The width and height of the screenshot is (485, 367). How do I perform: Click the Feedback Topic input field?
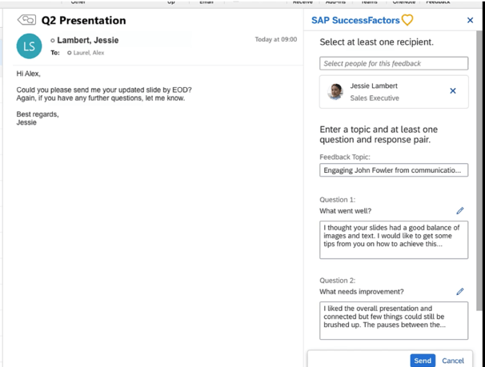[393, 170]
